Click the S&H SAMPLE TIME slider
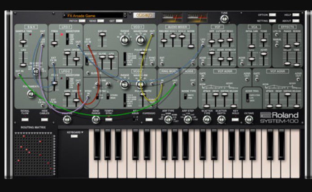Image resolution: width=312 pixels, height=192 pixels. [23, 42]
